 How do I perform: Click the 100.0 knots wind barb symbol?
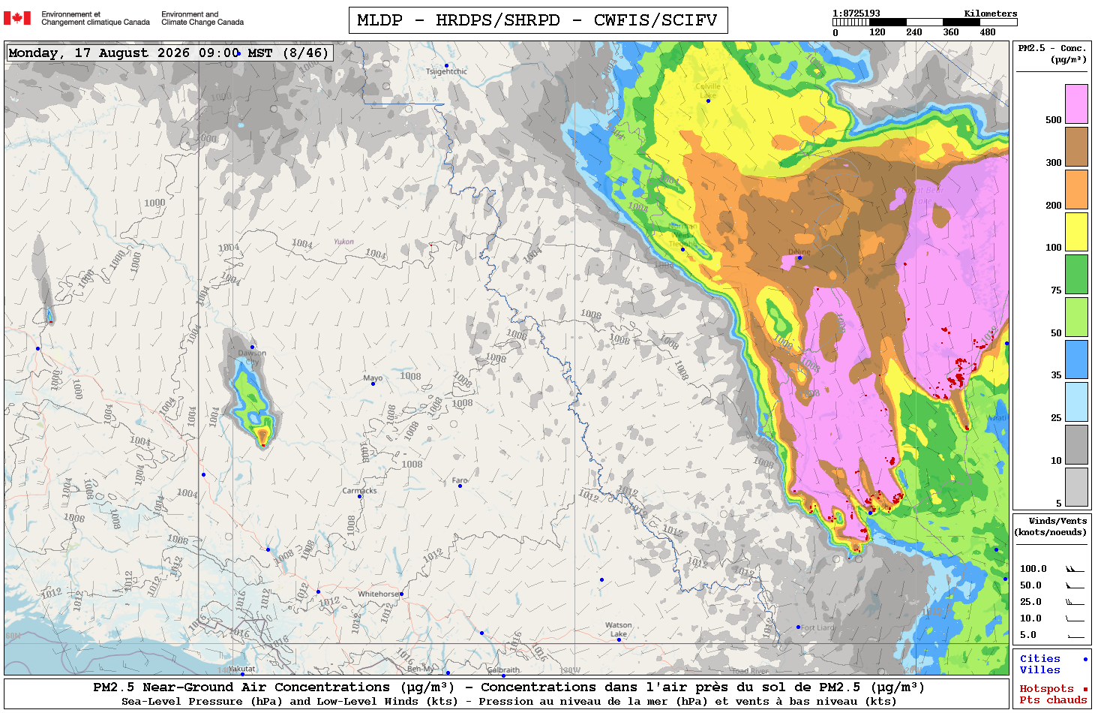tap(1075, 570)
